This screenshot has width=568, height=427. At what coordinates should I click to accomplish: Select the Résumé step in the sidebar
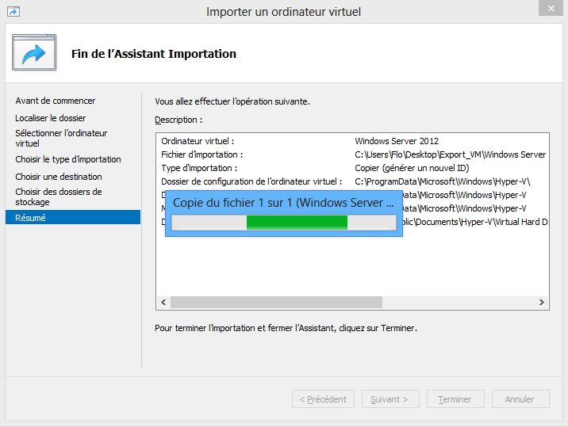(31, 217)
